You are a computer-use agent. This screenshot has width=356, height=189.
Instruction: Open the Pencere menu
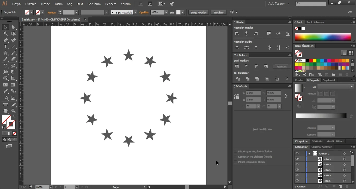(111, 4)
